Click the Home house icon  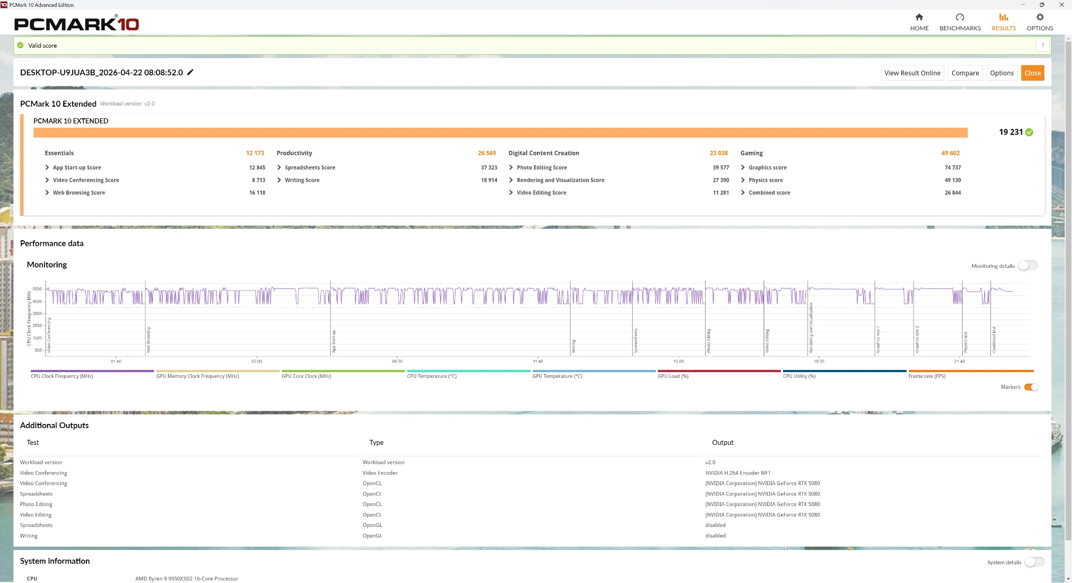[x=919, y=17]
